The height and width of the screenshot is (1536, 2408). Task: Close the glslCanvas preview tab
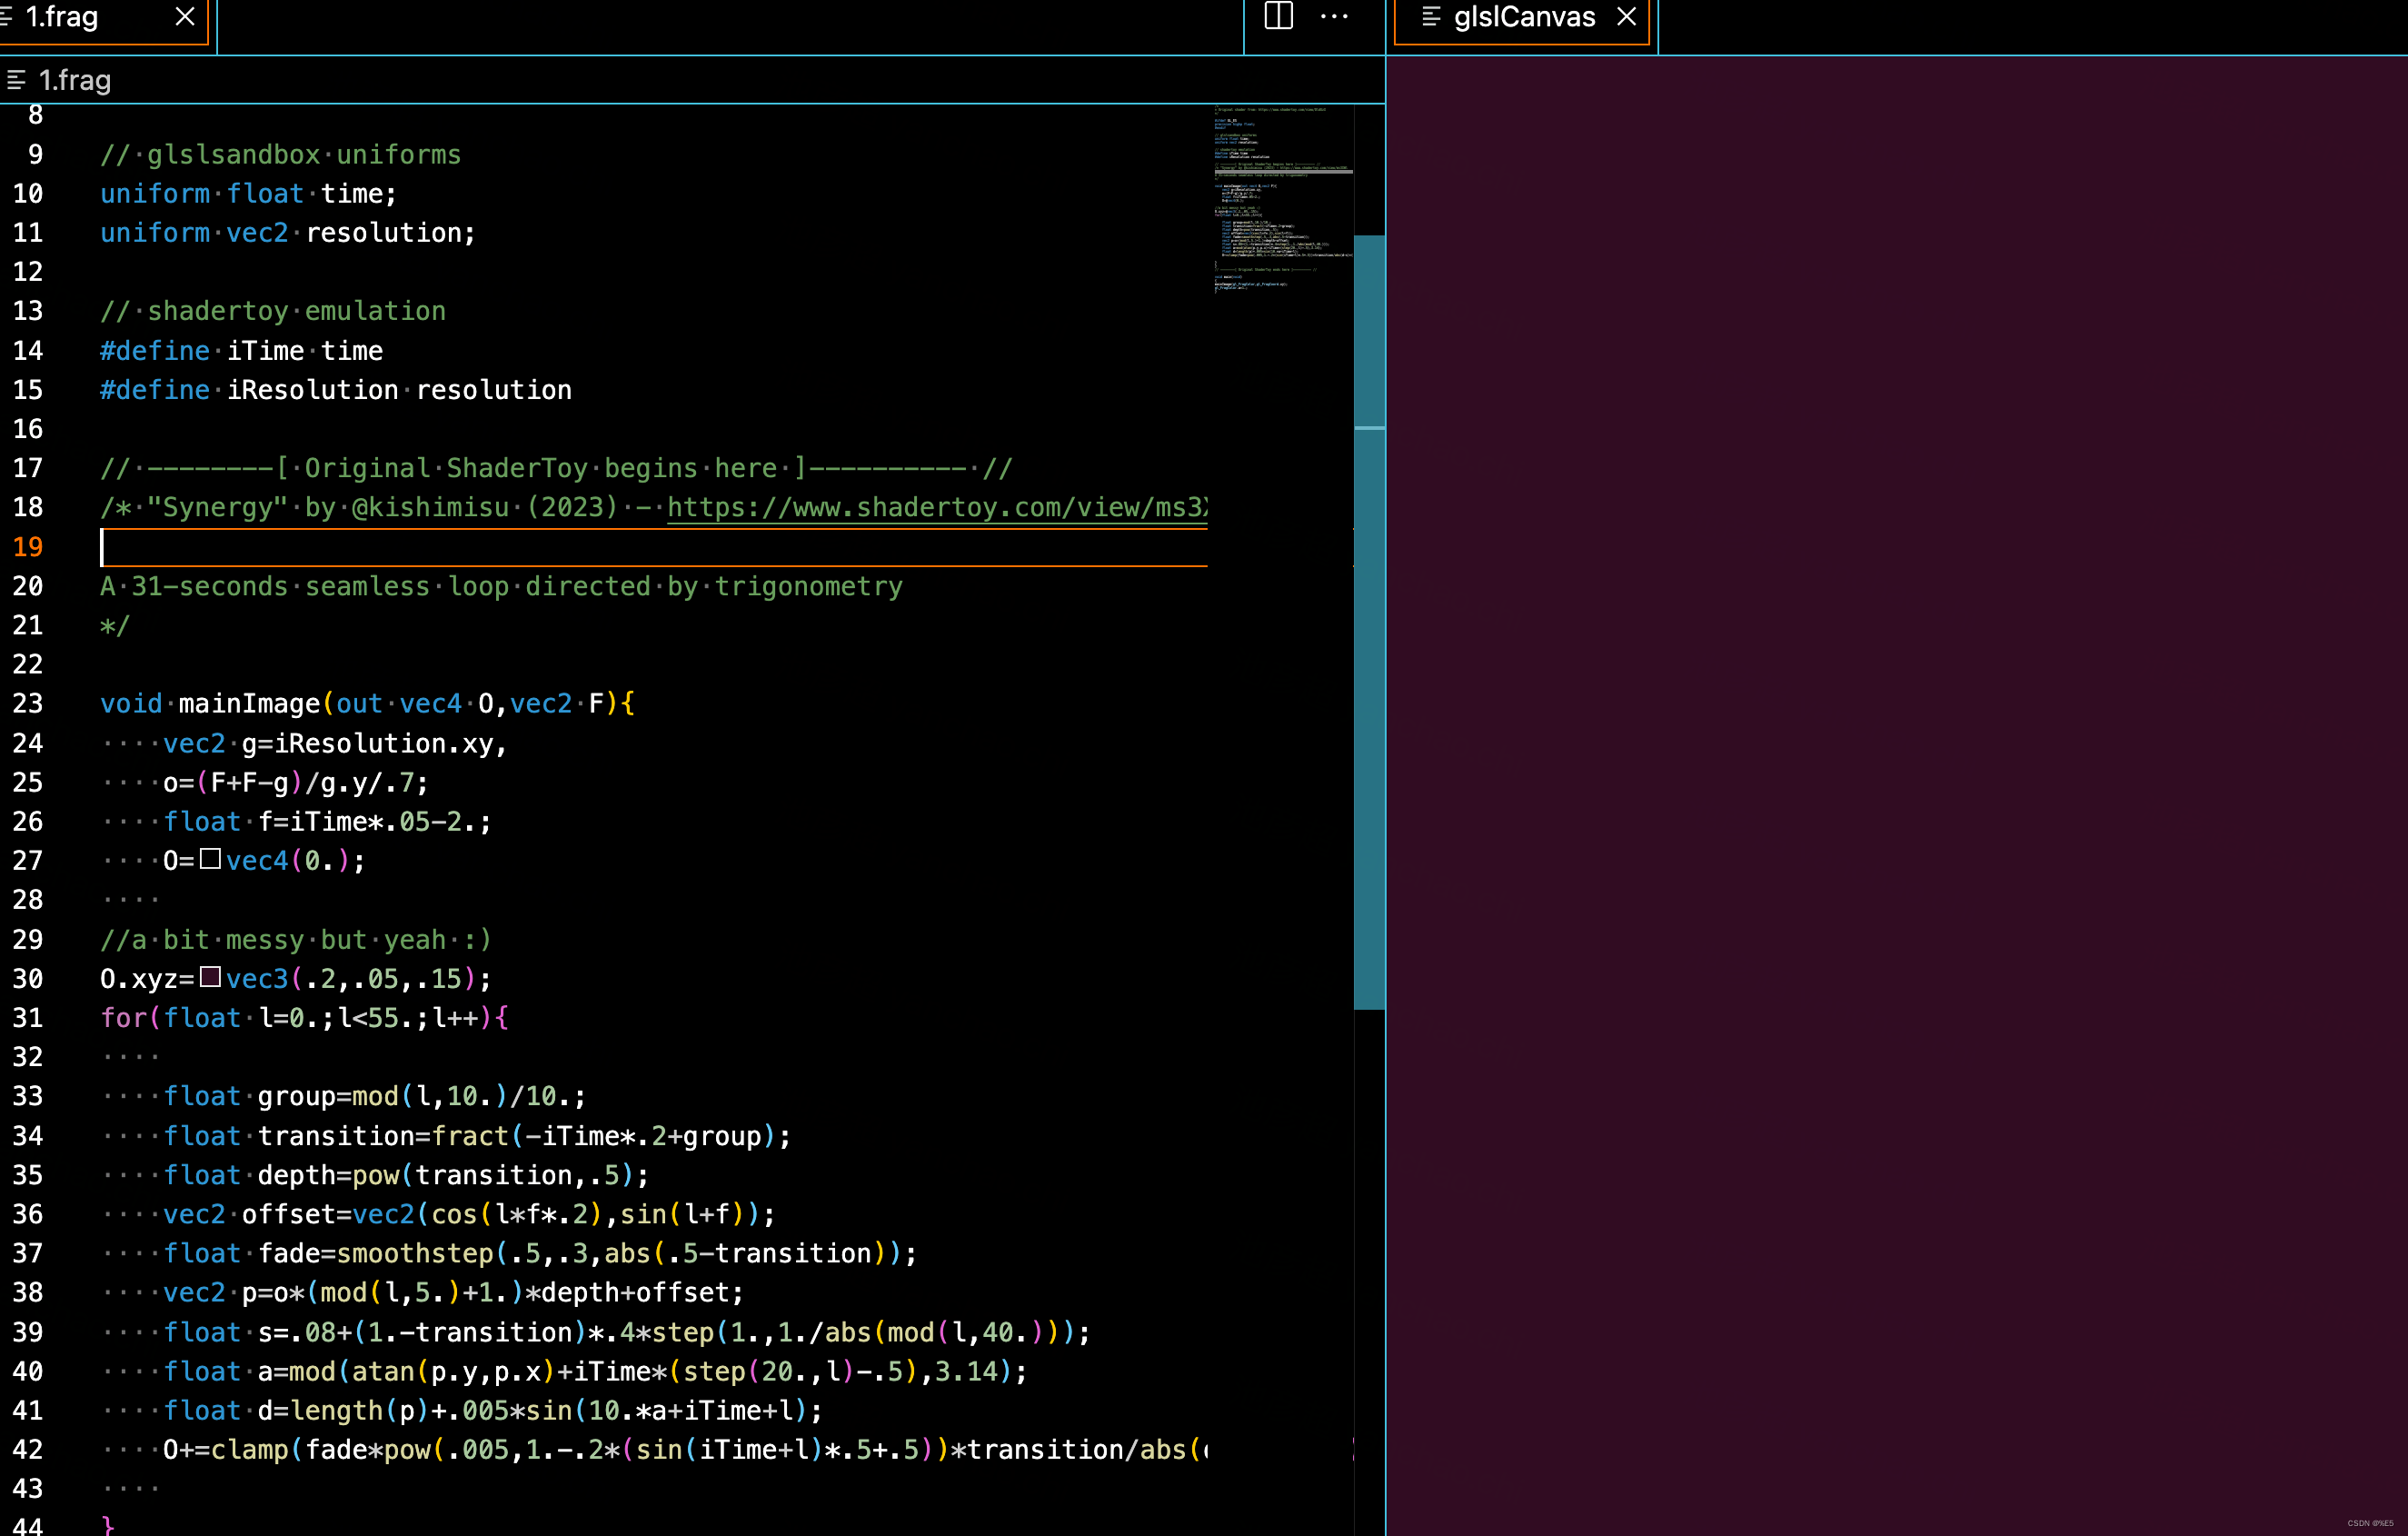tap(1627, 17)
